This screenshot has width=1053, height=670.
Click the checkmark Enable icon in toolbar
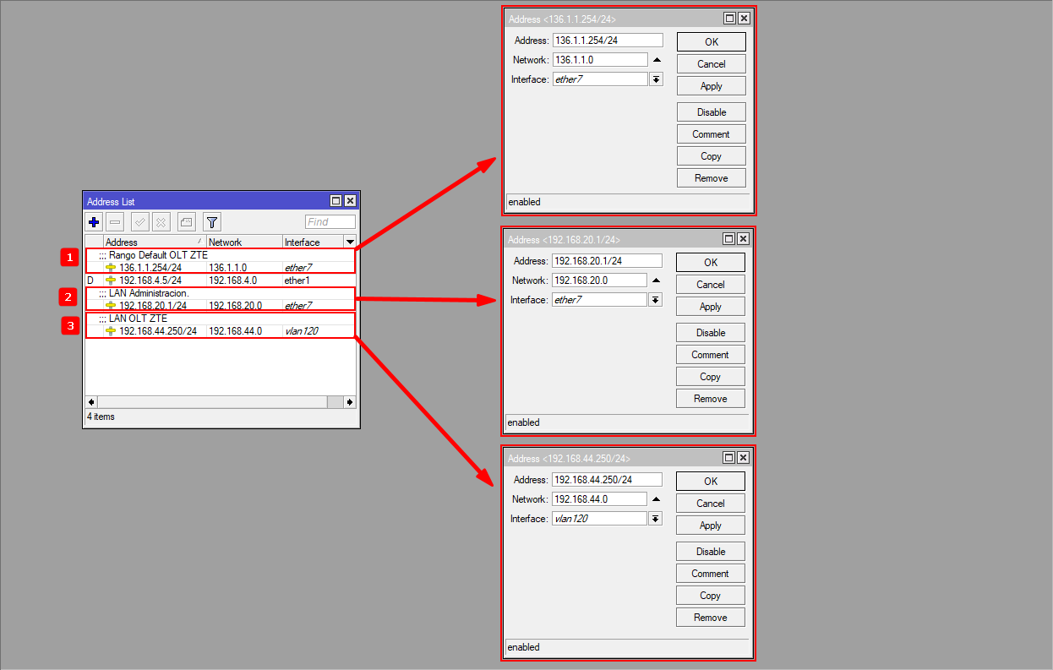pyautogui.click(x=140, y=222)
